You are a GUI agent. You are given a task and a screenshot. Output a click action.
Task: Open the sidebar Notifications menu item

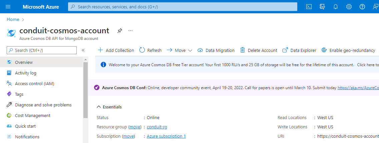[41, 137]
